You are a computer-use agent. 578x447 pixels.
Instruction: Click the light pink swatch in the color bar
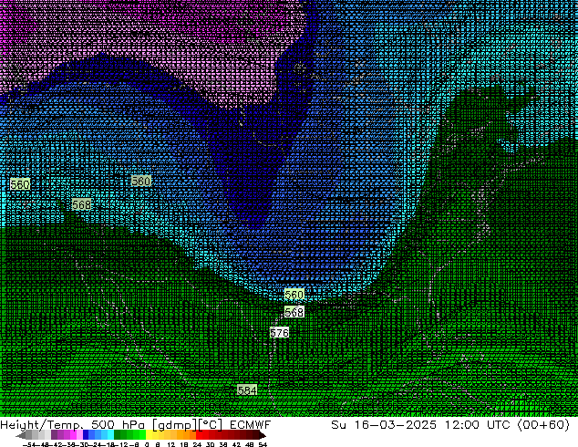79,434
